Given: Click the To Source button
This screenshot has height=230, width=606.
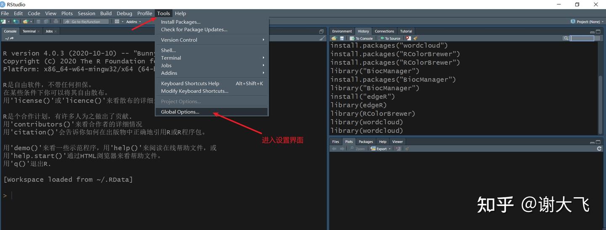Looking at the screenshot, I should point(391,38).
